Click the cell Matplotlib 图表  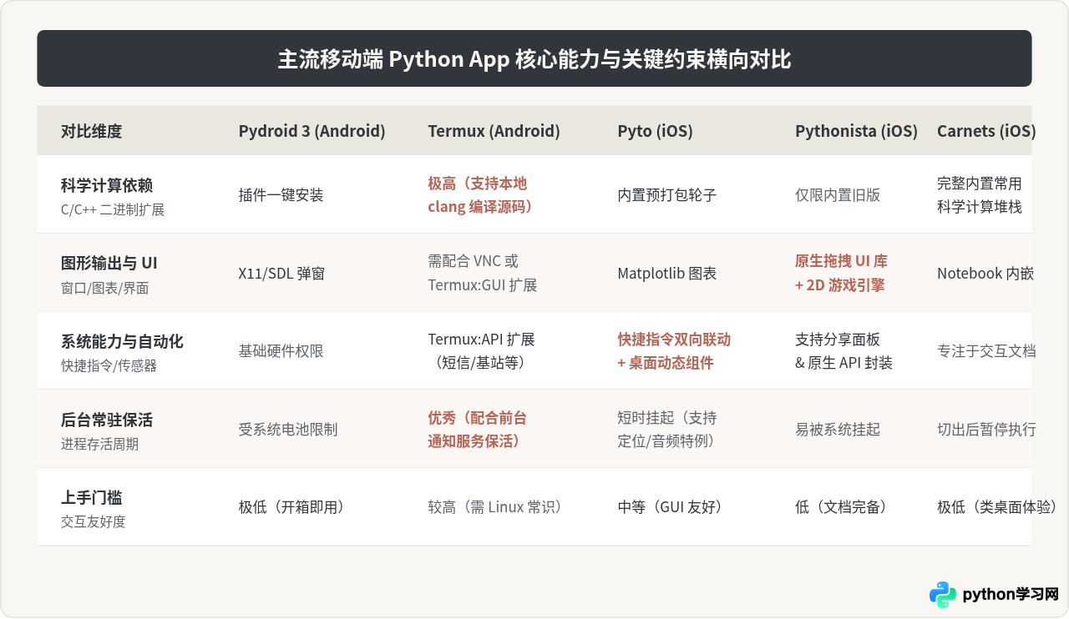coord(666,274)
